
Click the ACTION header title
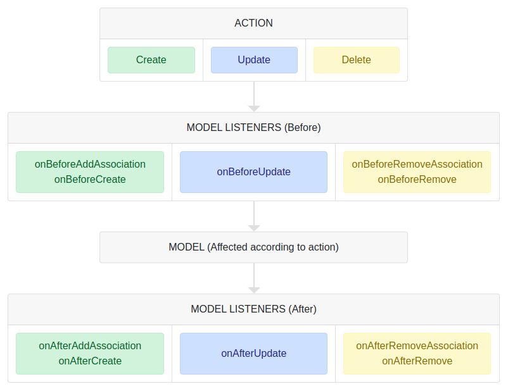(x=253, y=23)
